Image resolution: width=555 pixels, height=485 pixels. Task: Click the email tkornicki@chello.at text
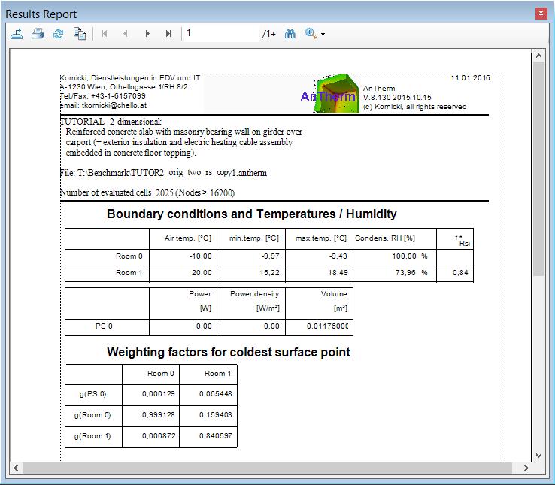pyautogui.click(x=103, y=105)
